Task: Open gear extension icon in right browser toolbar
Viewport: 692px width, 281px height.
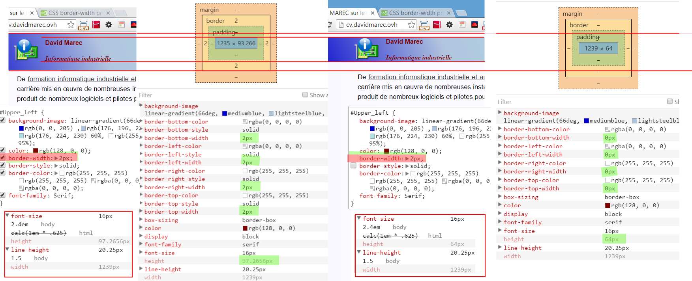Action: 449,25
